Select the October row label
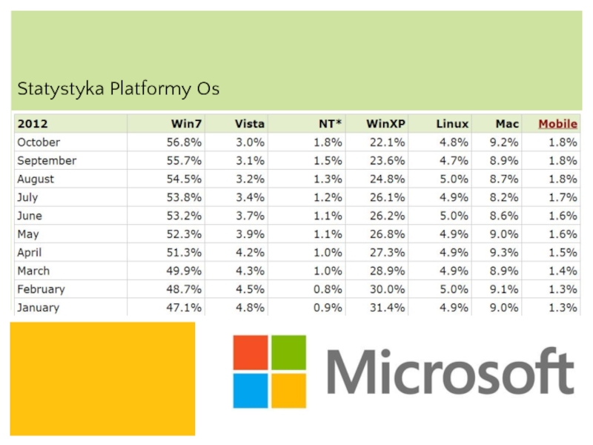The width and height of the screenshot is (593, 445). click(x=39, y=142)
